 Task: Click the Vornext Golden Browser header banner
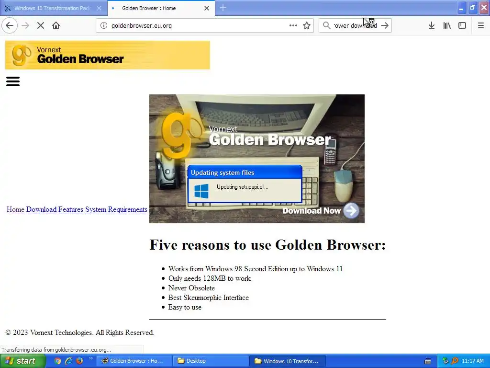[108, 55]
